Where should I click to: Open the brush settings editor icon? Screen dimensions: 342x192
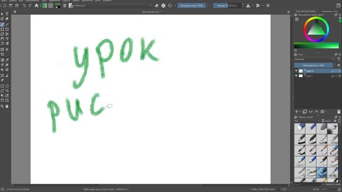[x=65, y=6]
